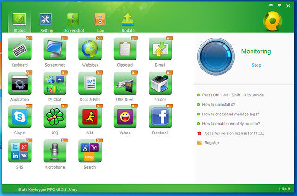Click the feedback speech bubble icon
This screenshot has width=297, height=196.
tap(271, 6)
